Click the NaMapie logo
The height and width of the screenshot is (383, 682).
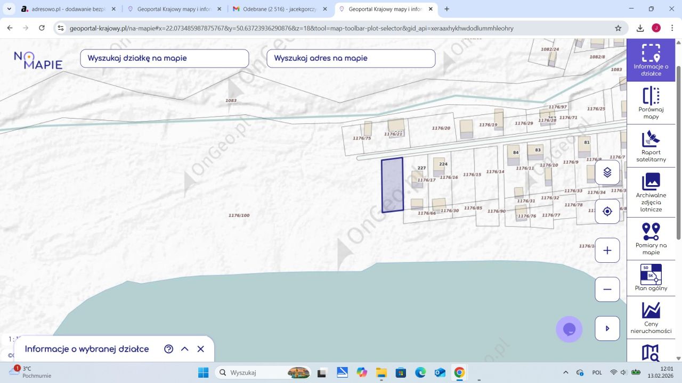pos(38,60)
